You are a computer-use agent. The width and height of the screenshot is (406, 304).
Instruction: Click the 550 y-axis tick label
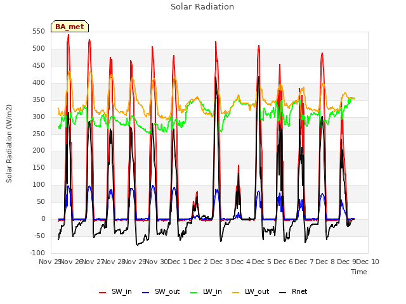click(x=39, y=32)
